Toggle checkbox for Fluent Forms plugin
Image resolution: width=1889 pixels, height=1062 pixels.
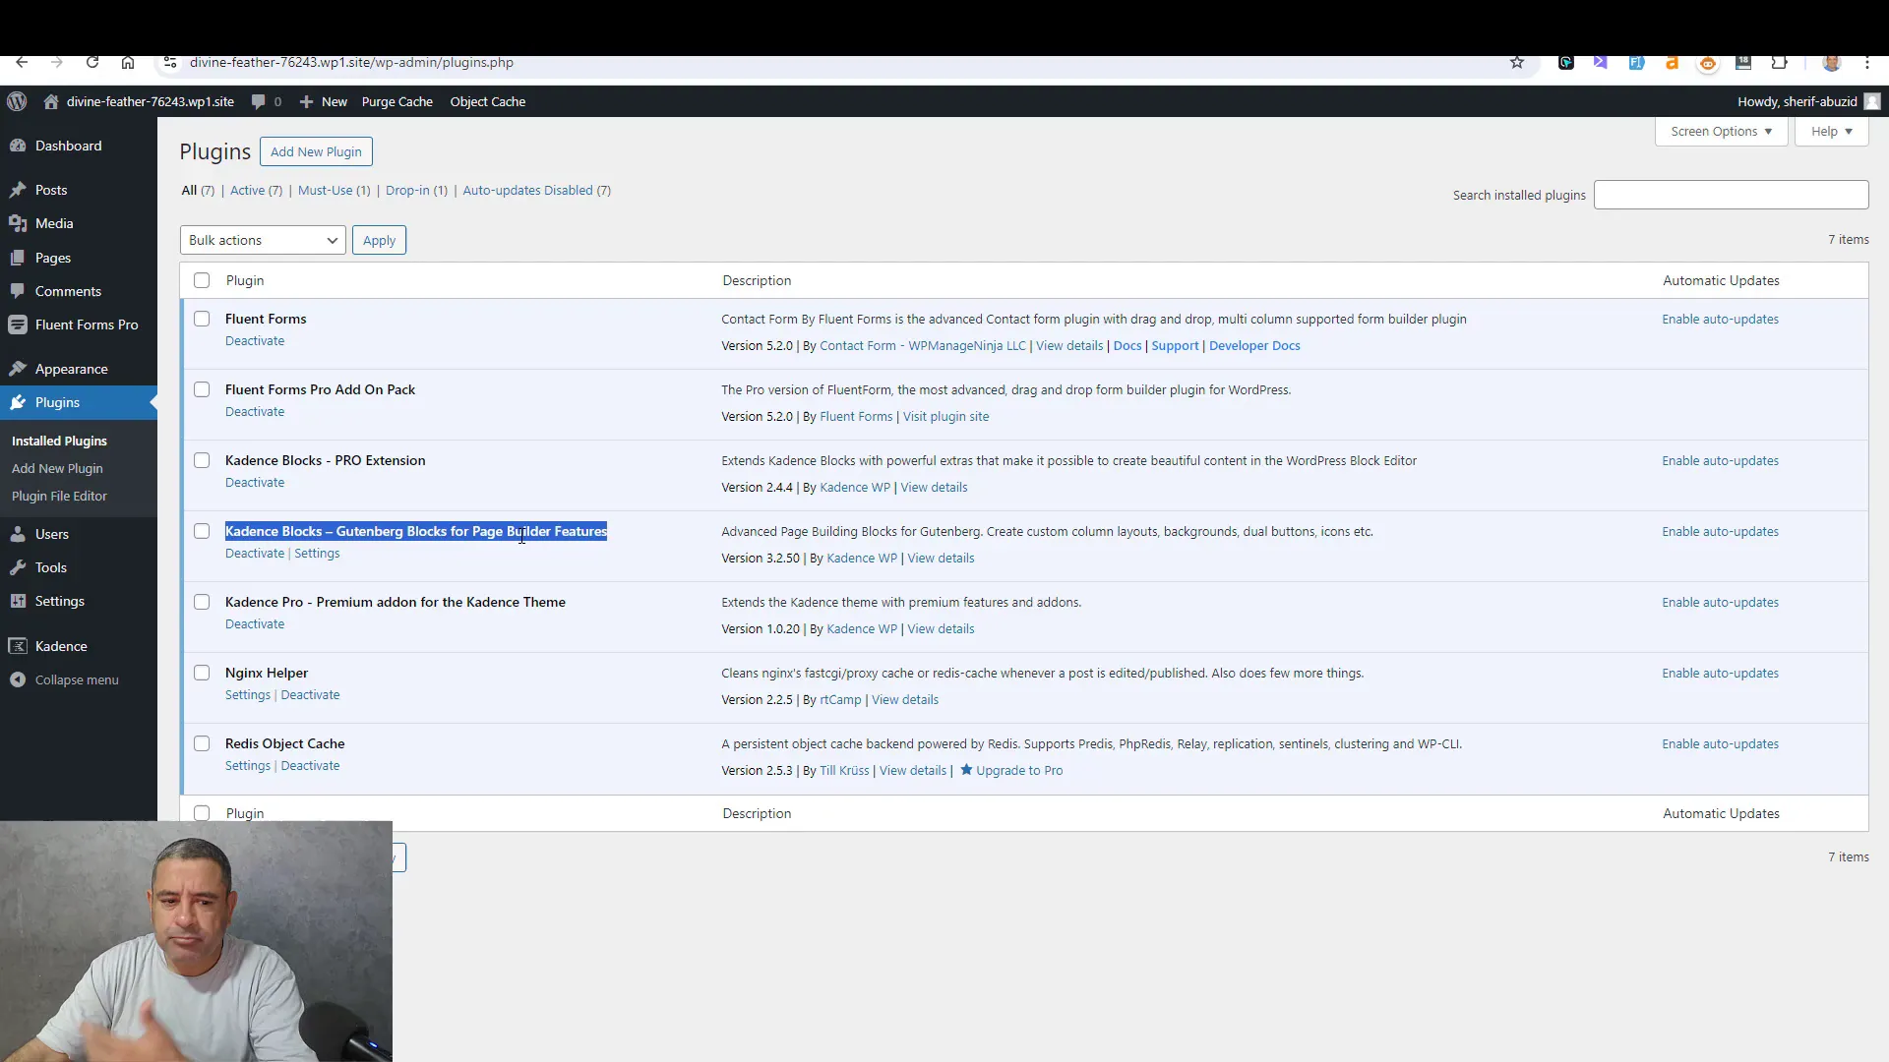tap(201, 319)
